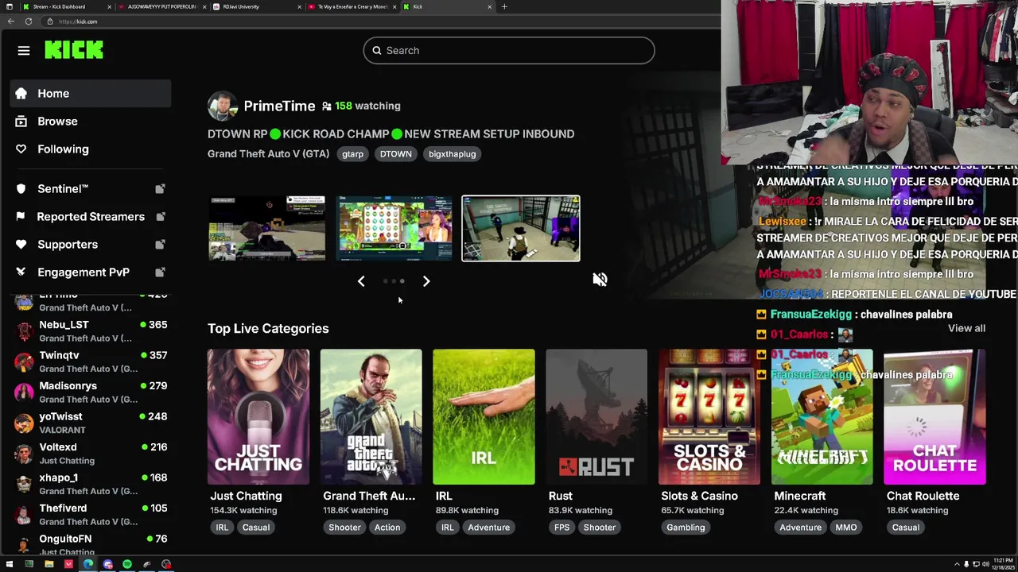Open xhapo_1 channel in sidebar
Image resolution: width=1018 pixels, height=572 pixels.
point(91,484)
